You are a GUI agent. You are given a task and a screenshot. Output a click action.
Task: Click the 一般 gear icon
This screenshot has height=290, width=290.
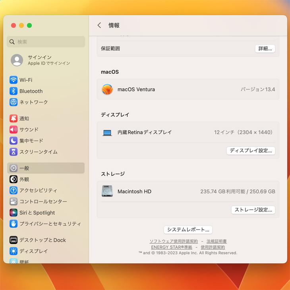14,168
